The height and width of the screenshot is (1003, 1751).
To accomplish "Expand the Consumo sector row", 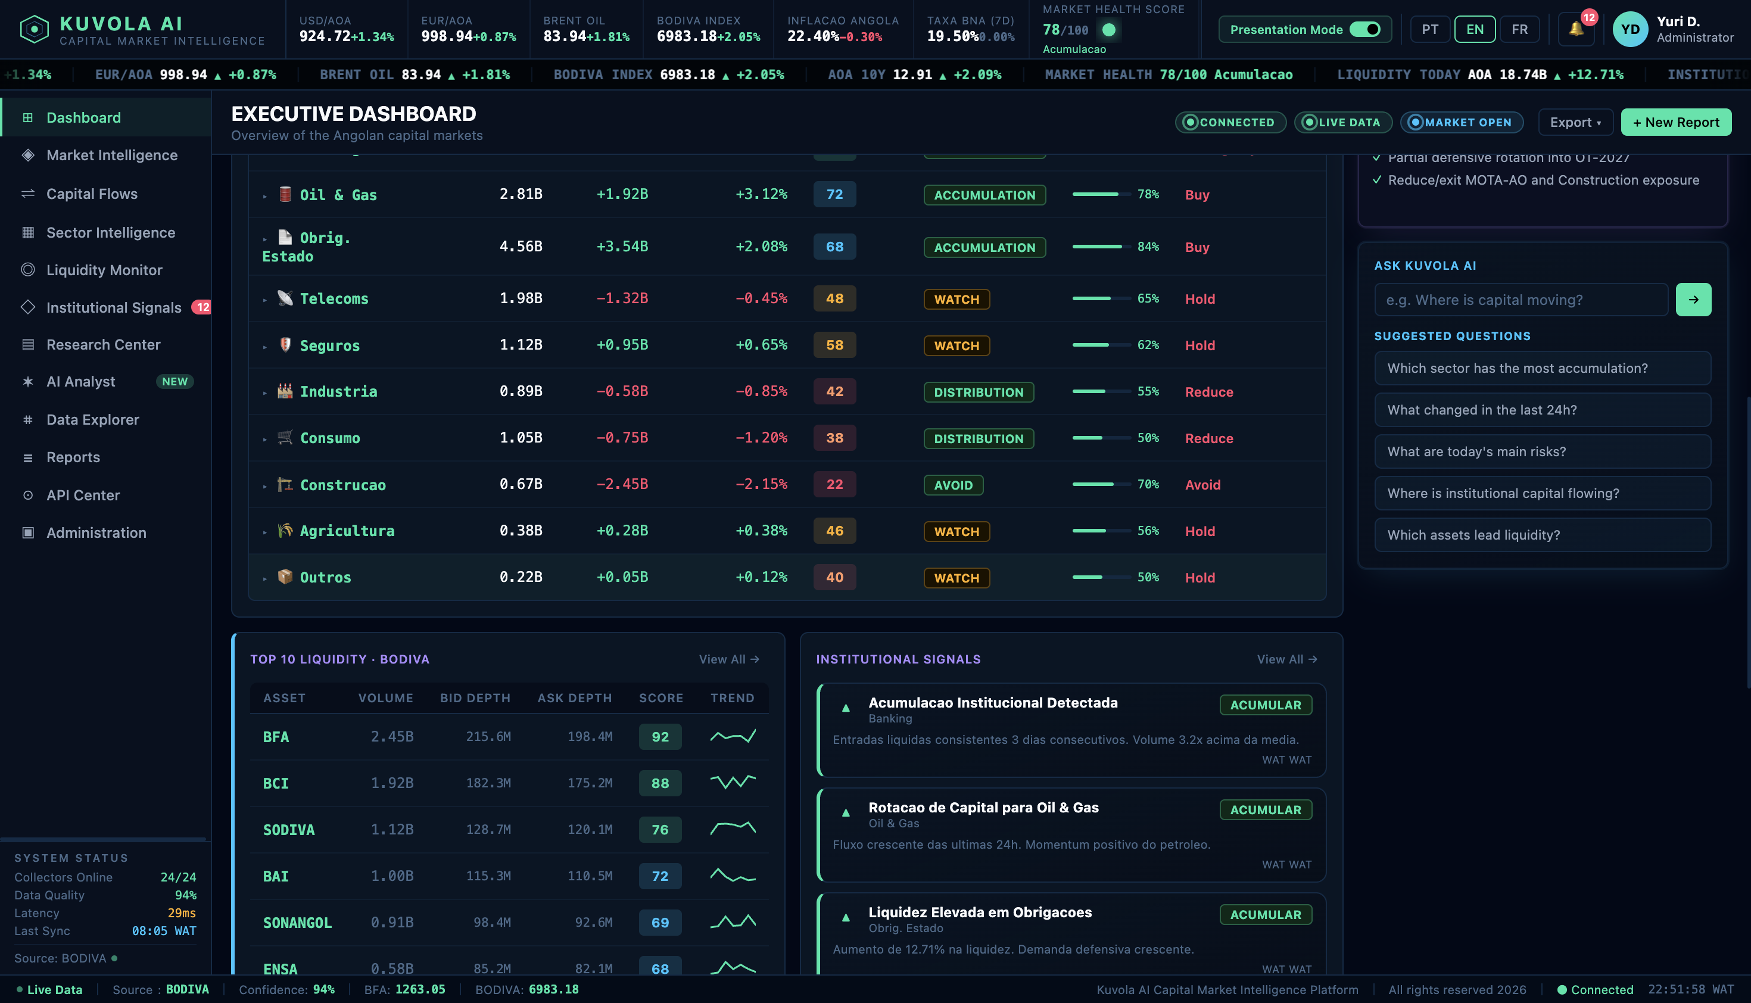I will click(x=264, y=440).
